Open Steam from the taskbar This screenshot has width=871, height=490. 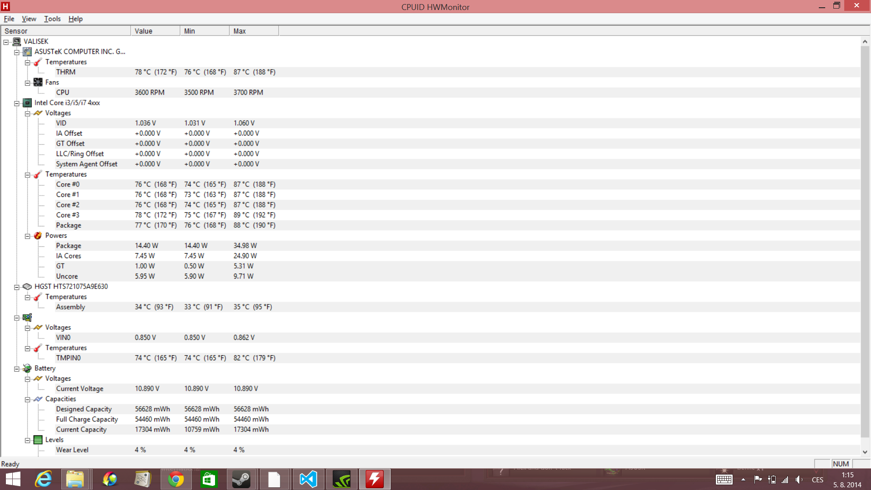[241, 479]
